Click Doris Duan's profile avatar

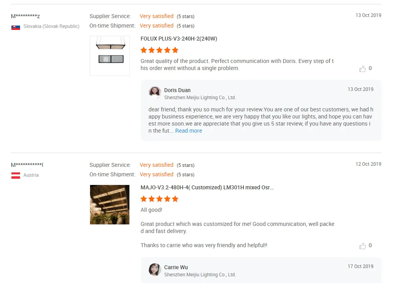pos(155,93)
